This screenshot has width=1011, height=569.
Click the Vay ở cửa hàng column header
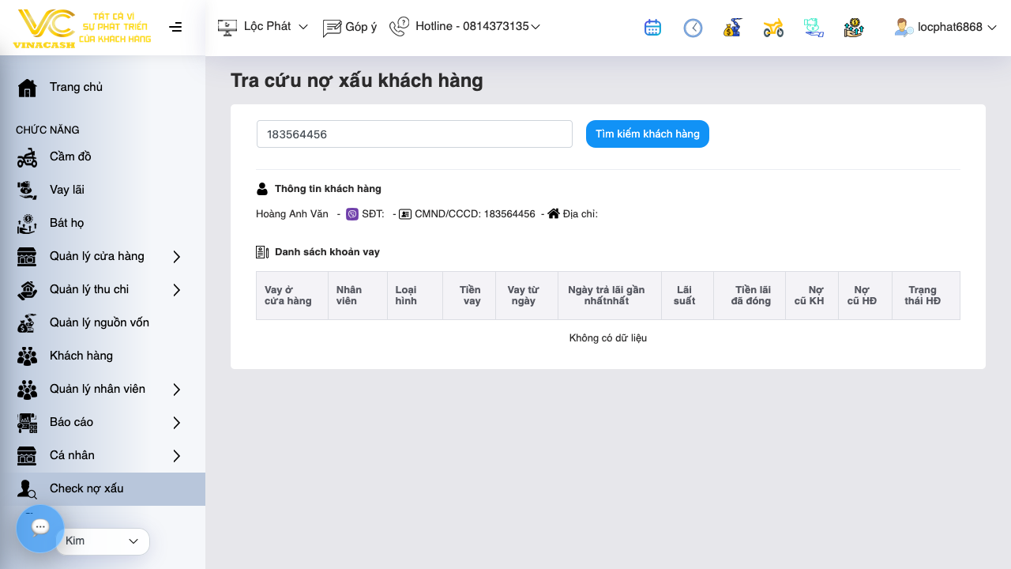[x=292, y=296]
